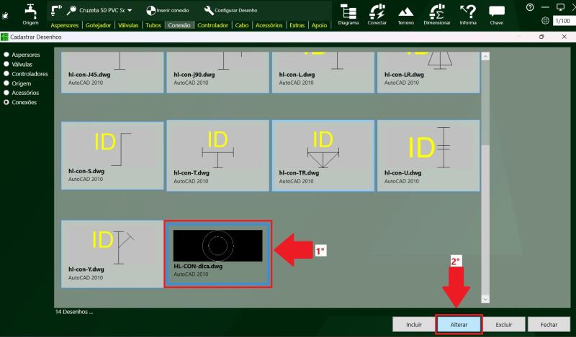Screen dimensions: 576x337
Task: Click the Origem faucet icon
Action: 30,10
